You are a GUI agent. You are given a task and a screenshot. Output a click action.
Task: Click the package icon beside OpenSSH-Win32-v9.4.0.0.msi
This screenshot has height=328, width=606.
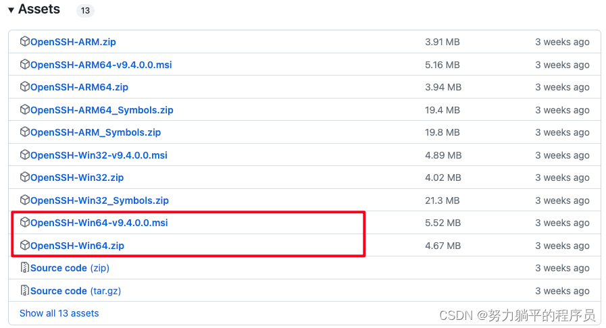tap(25, 155)
